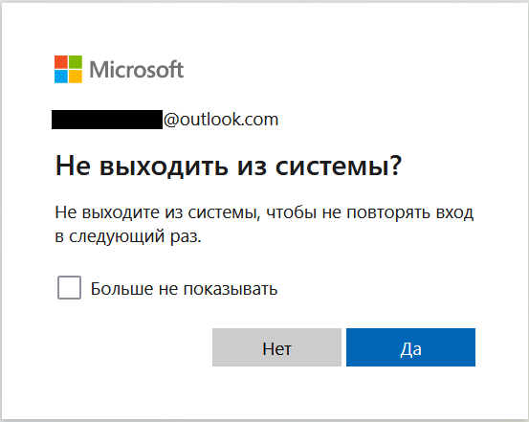The width and height of the screenshot is (529, 422).
Task: Click the "Больше не показывать" checkbox label
Action: coord(184,289)
